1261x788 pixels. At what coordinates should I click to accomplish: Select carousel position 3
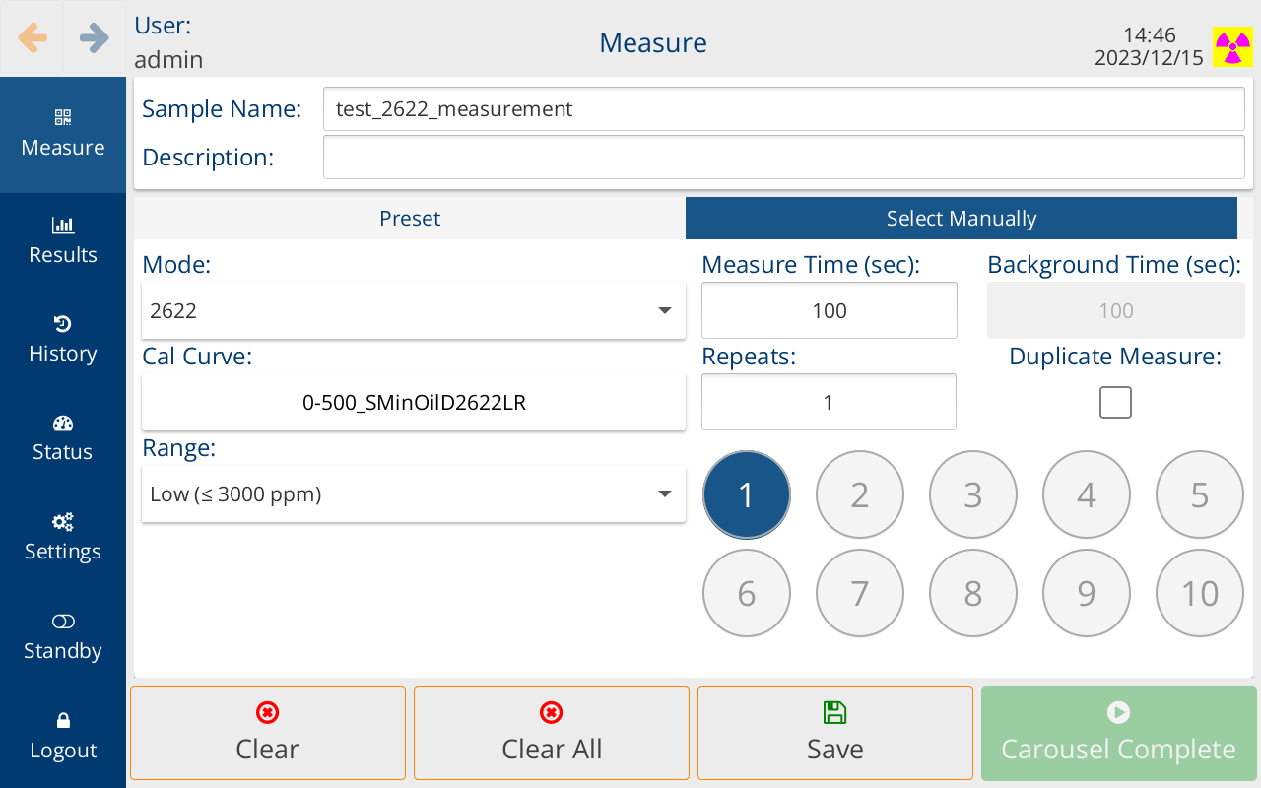coord(973,494)
